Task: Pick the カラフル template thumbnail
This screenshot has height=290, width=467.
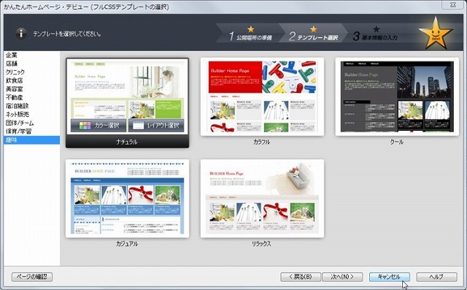Action: tap(262, 97)
